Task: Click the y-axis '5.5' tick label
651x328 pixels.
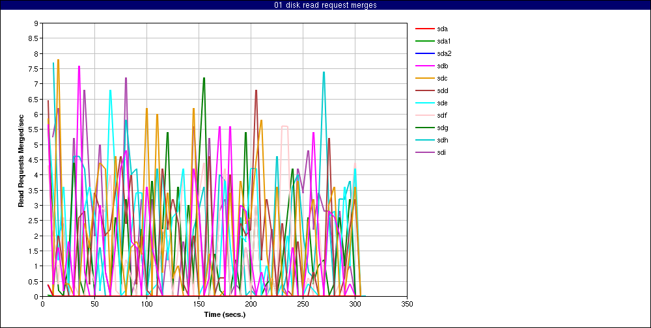Action: tap(34, 130)
